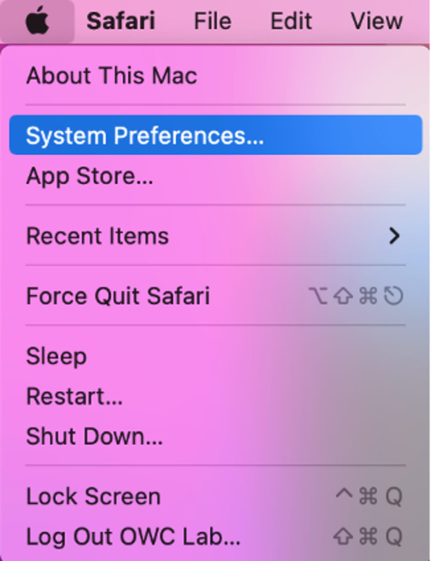Click Control-Command-Q shortcut beside Lock Screen

(x=369, y=496)
